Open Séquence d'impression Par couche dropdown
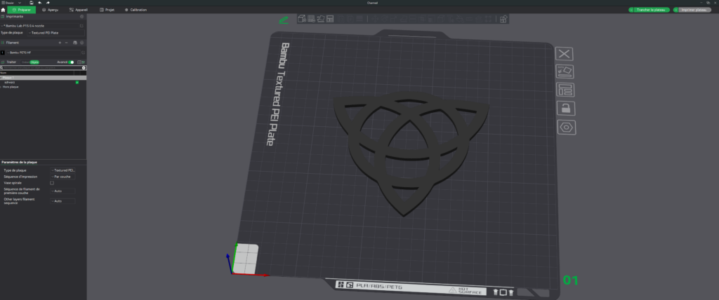Image resolution: width=719 pixels, height=300 pixels. point(62,177)
